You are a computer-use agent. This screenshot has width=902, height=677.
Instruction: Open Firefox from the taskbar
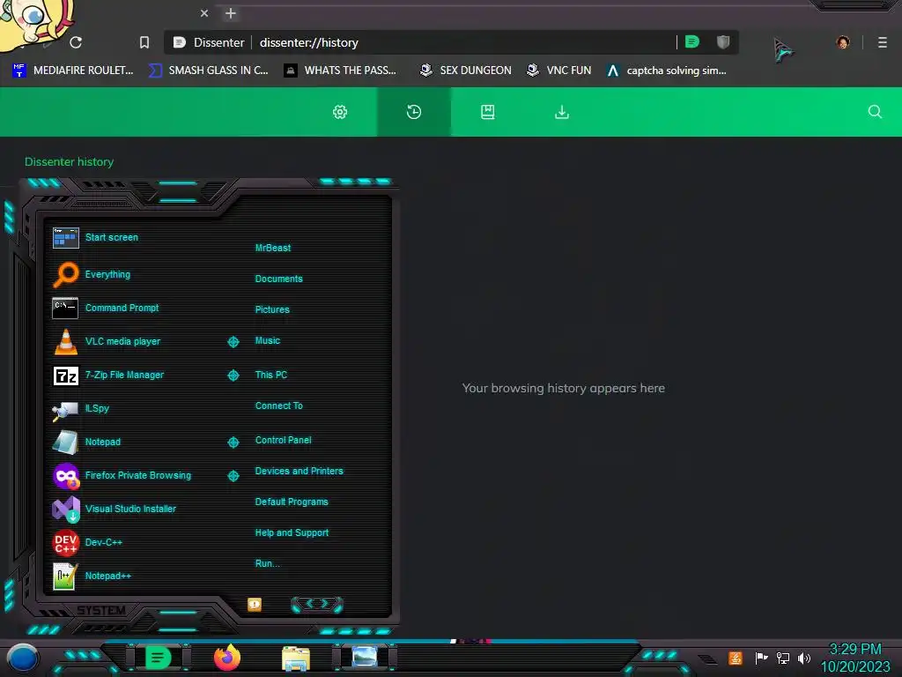(x=227, y=658)
